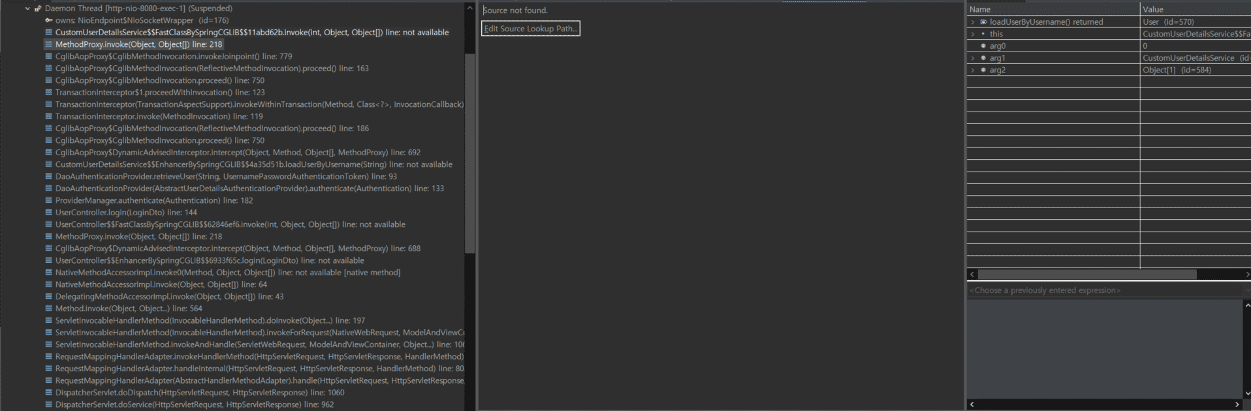Select the TransactionInterceptor.invoke(MethodInvocation) line: 119 frame
This screenshot has height=411, width=1251.
pos(159,117)
